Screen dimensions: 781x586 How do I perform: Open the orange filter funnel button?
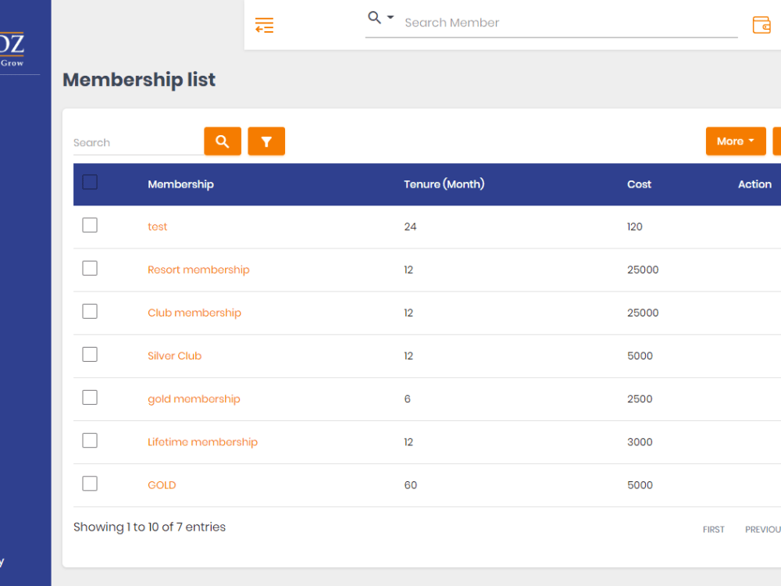[x=266, y=141]
